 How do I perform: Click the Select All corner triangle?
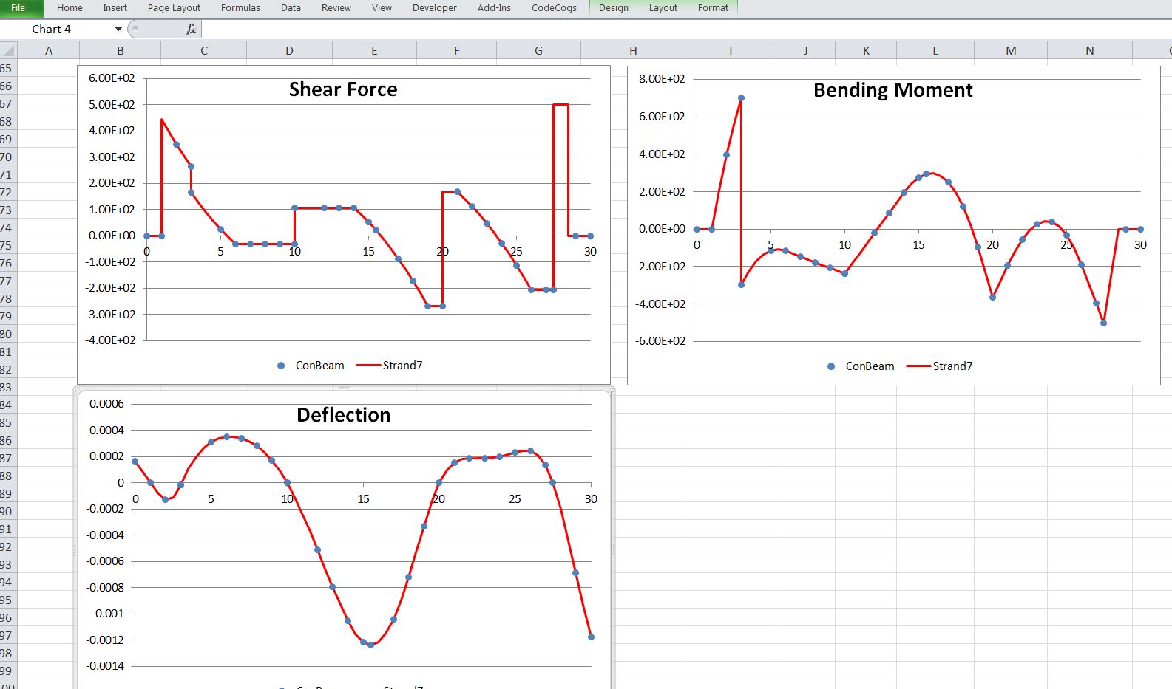[9, 51]
